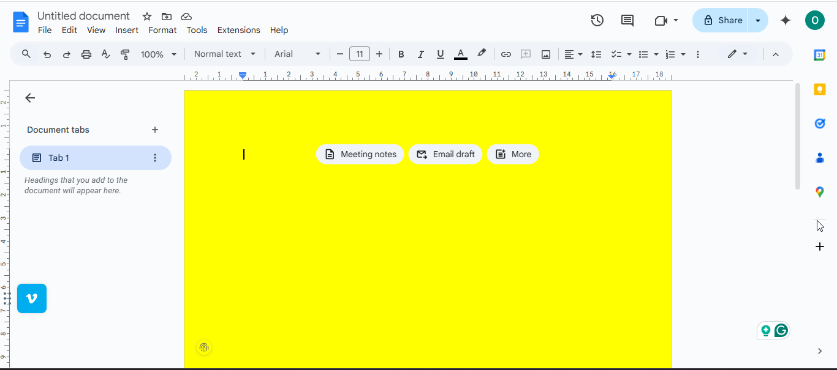The width and height of the screenshot is (837, 370).
Task: Open the comments panel icon
Action: point(627,20)
